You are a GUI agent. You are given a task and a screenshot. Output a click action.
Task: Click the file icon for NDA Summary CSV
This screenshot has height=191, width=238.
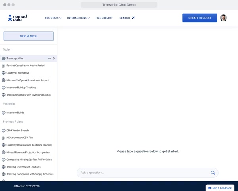coord(4,138)
